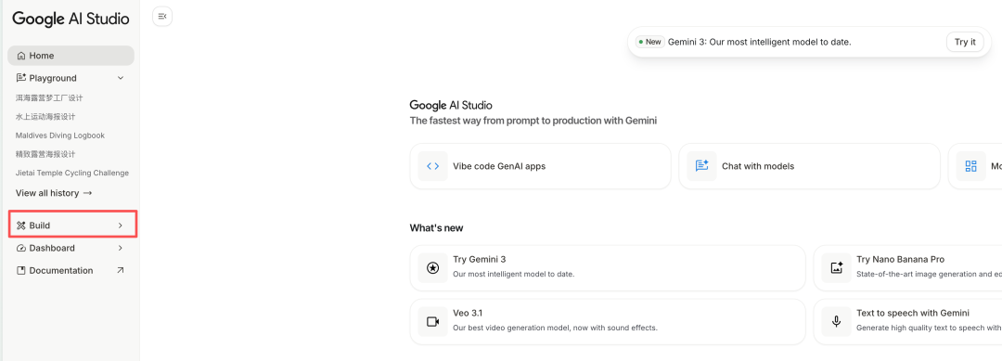Click the image sparkle icon for Nano Banana Pro

(x=837, y=267)
